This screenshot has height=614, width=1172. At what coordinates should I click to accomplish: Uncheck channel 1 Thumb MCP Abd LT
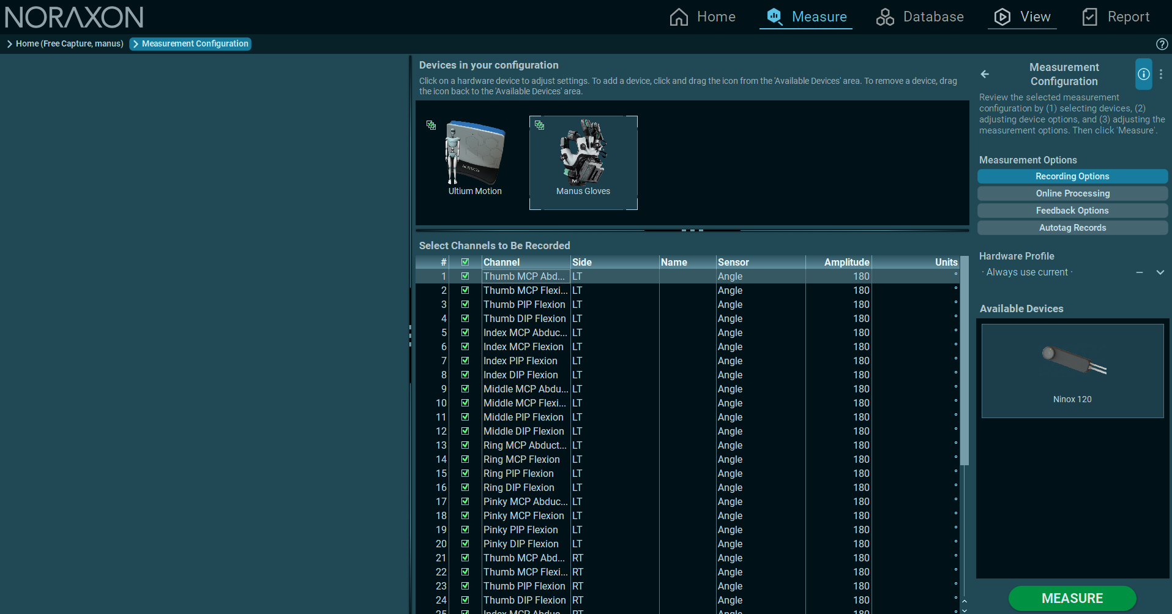click(465, 276)
